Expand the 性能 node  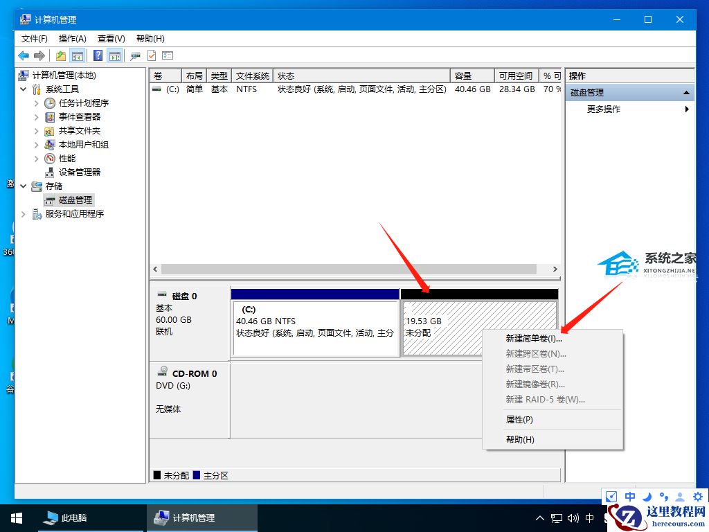(x=36, y=159)
